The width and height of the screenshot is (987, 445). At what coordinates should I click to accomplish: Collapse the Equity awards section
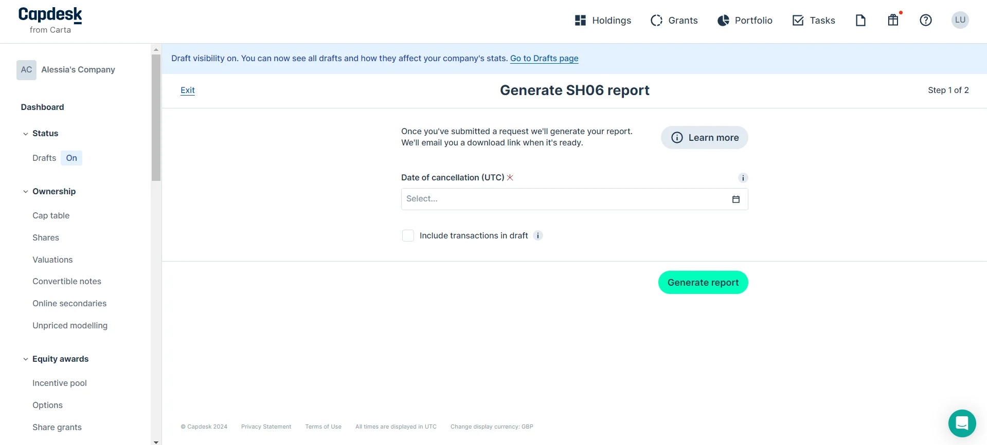(x=26, y=359)
